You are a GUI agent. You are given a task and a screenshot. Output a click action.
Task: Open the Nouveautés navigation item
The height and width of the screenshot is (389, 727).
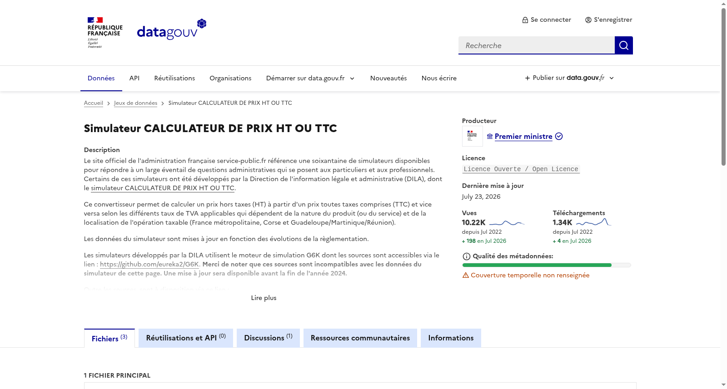click(388, 78)
